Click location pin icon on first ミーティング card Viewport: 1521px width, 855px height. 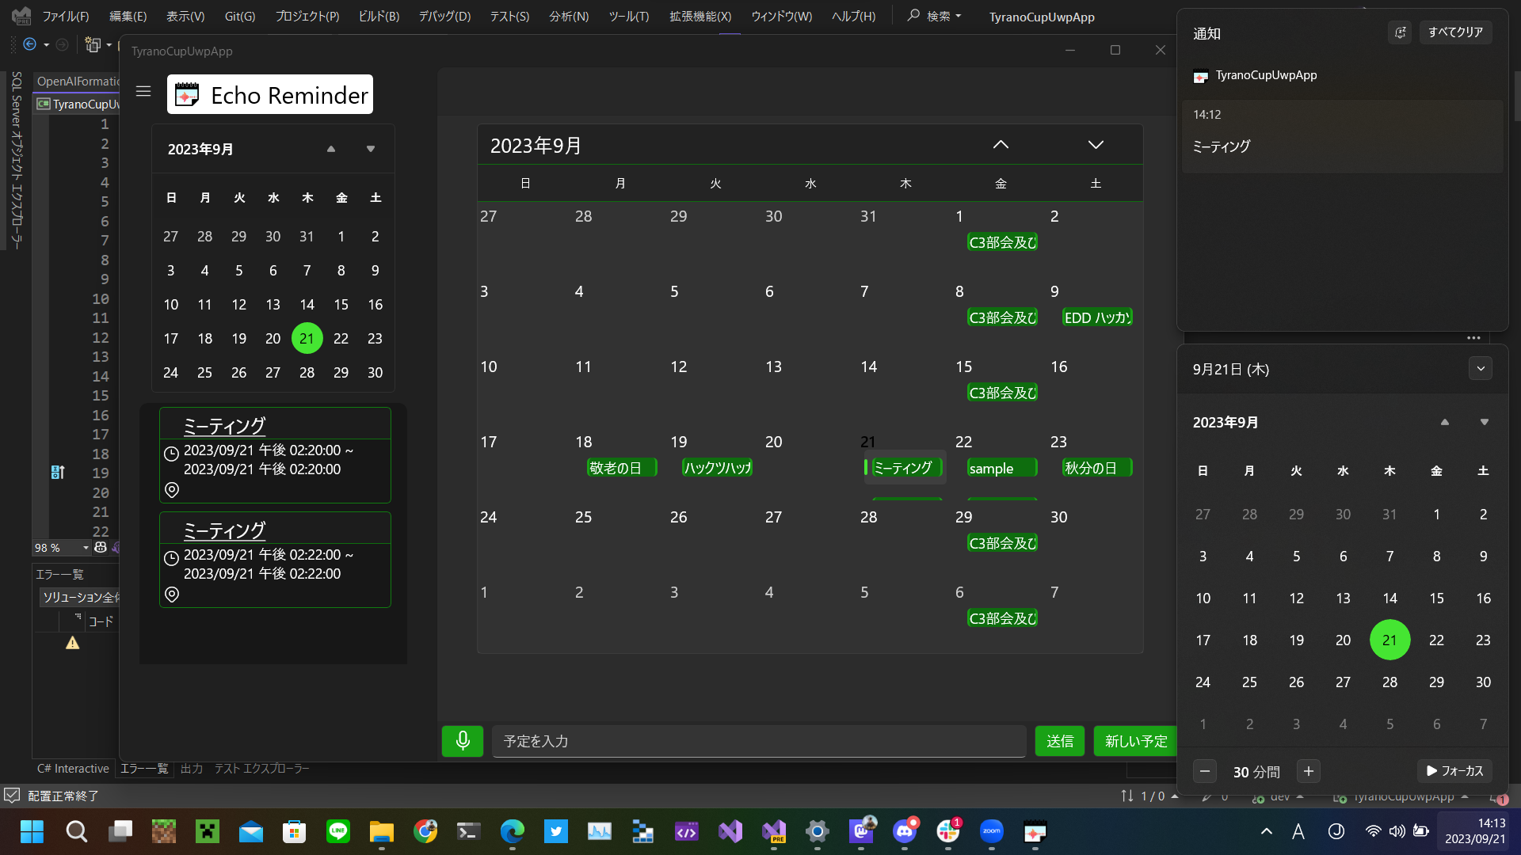(x=172, y=490)
